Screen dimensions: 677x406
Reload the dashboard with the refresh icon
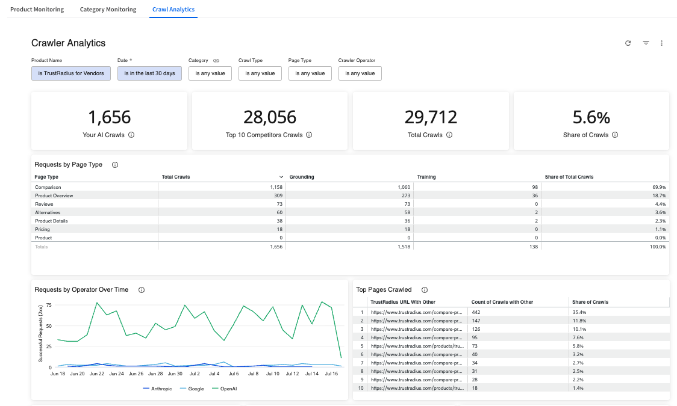pos(628,43)
